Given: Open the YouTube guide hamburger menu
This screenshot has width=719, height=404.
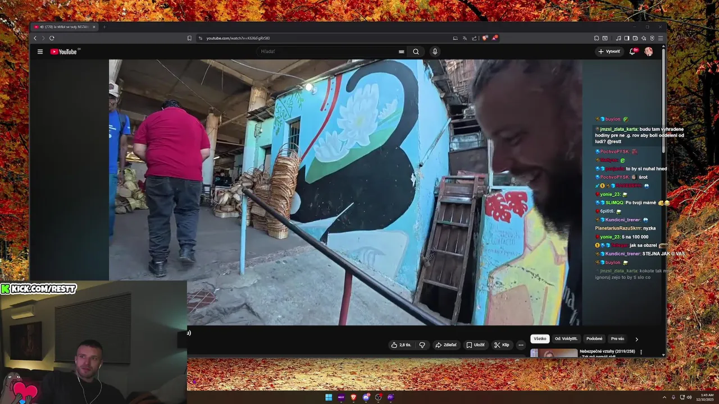Looking at the screenshot, I should tap(40, 52).
